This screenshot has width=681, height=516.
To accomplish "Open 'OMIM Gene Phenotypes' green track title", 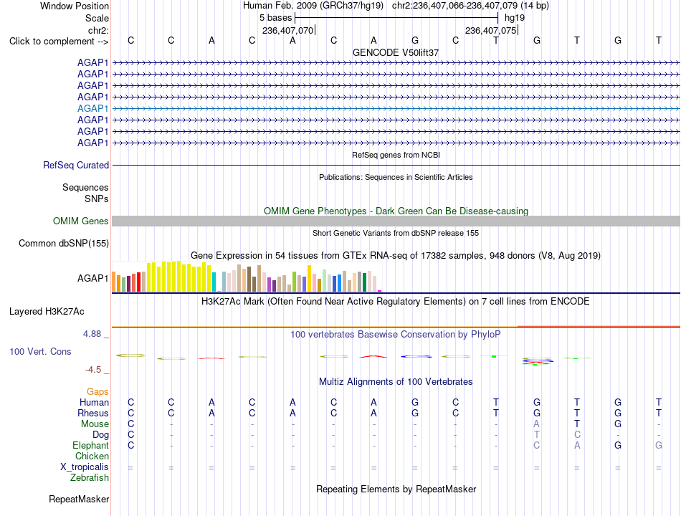I will 396,211.
